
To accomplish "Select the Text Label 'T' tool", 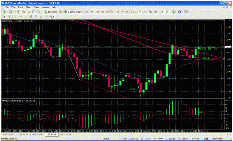I will 46,17.
